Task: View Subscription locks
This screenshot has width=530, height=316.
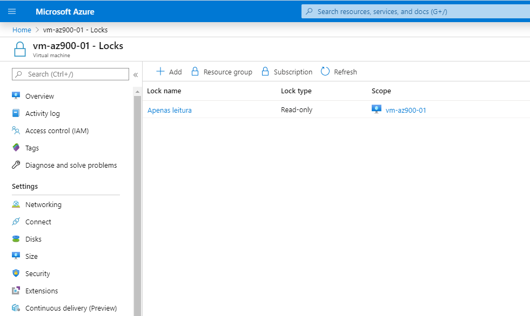Action: pos(287,72)
